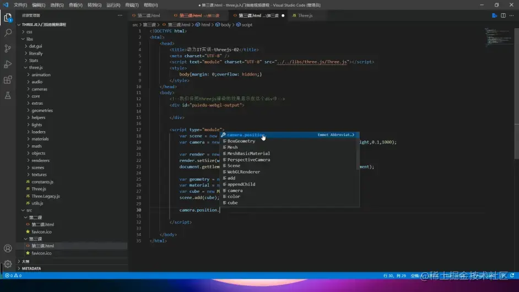Click the unsaved dot on active 第三课.html tab
The image size is (519, 292).
[283, 15]
